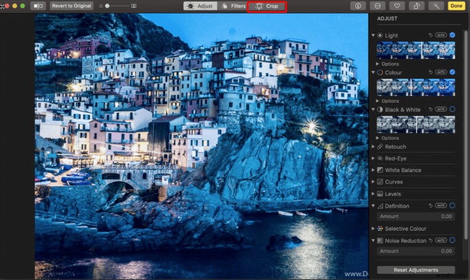Screen dimensions: 470x280
Task: Reset Noise Reduction with its undo arrow
Action: click(x=431, y=240)
